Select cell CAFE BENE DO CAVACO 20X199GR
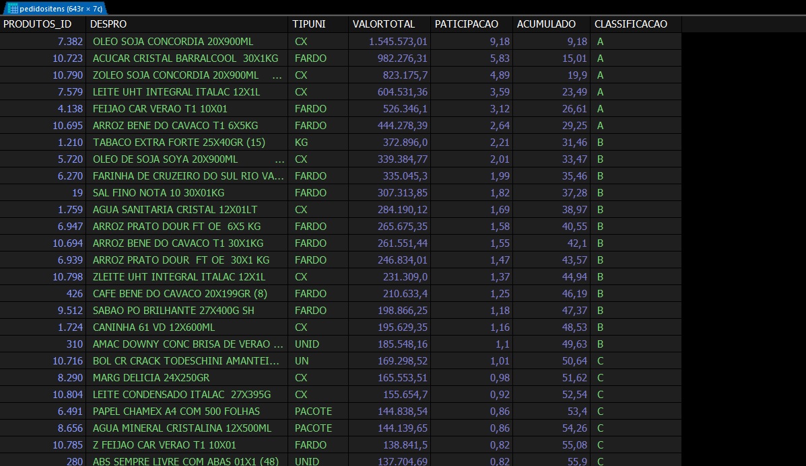This screenshot has height=466, width=806. tap(187, 294)
